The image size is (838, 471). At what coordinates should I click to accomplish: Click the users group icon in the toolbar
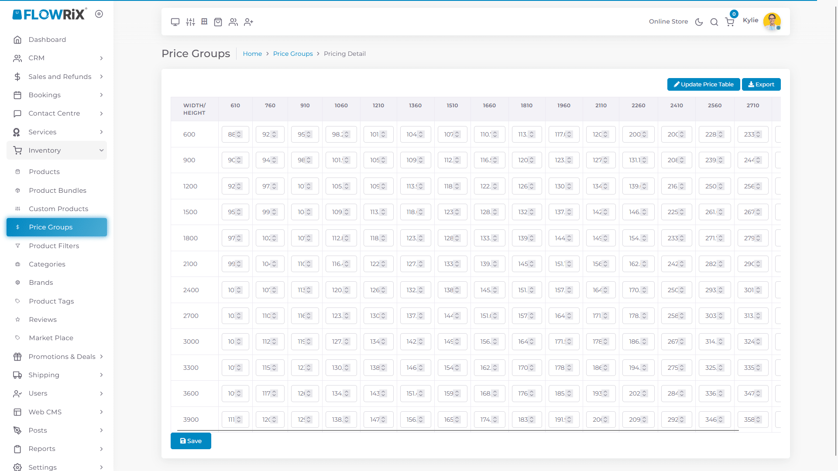(x=233, y=21)
